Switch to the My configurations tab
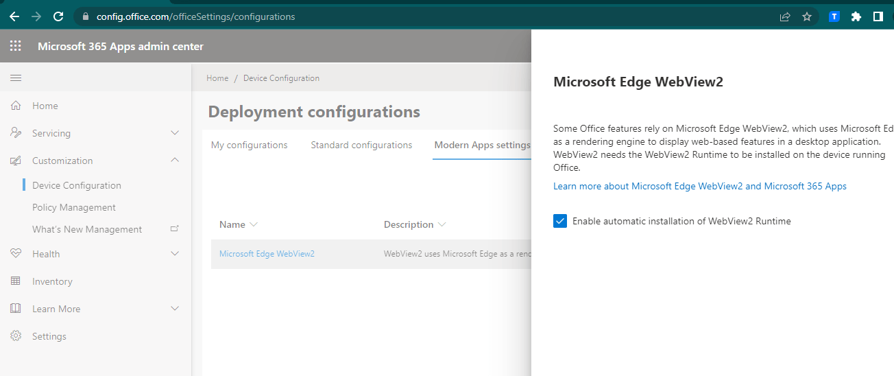The height and width of the screenshot is (376, 894). pyautogui.click(x=249, y=145)
